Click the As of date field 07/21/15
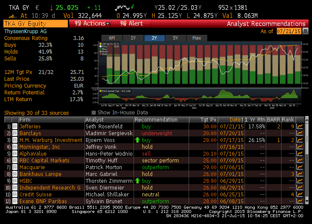This screenshot has height=224, width=312. pyautogui.click(x=289, y=31)
